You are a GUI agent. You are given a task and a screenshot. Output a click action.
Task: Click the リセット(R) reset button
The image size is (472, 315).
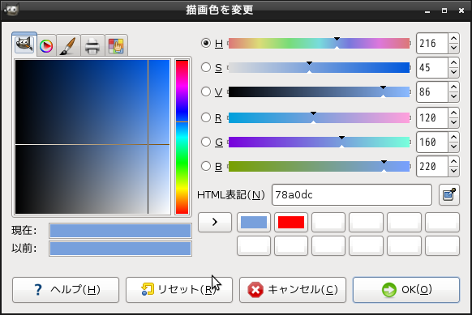pos(179,290)
